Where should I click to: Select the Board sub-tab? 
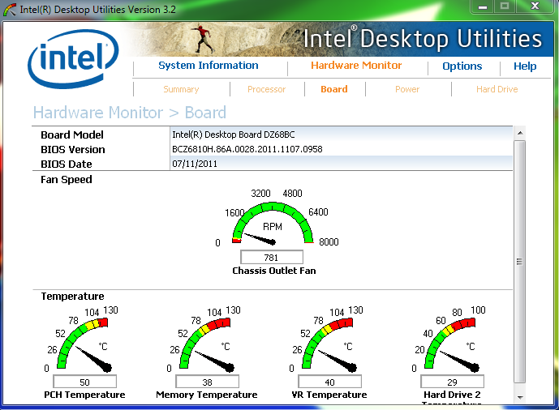pyautogui.click(x=334, y=89)
